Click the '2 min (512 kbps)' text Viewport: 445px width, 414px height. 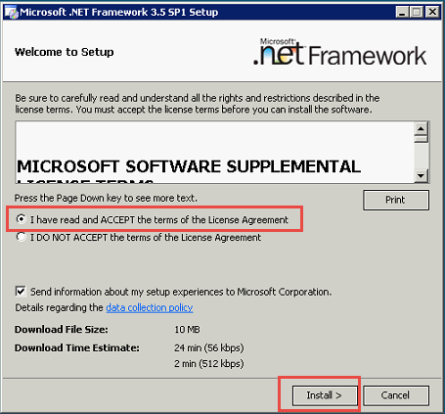209,363
